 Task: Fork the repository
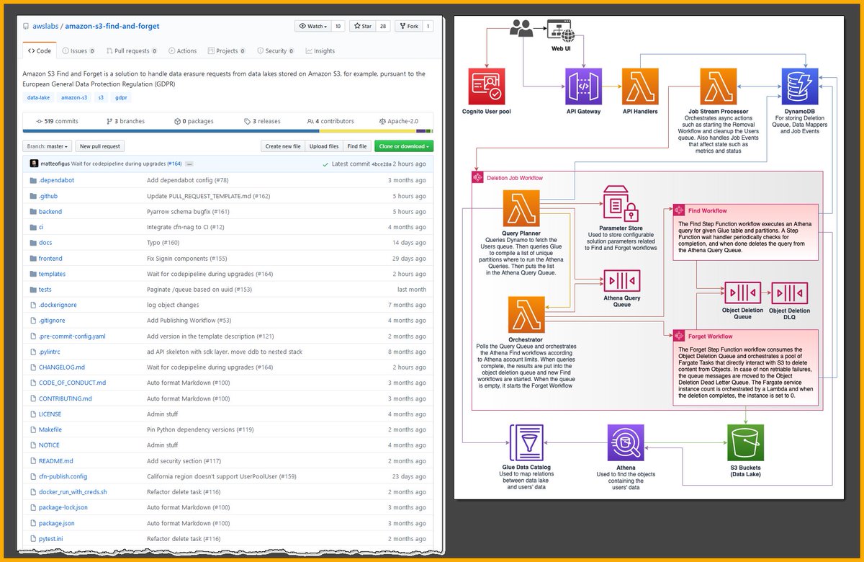[x=408, y=26]
